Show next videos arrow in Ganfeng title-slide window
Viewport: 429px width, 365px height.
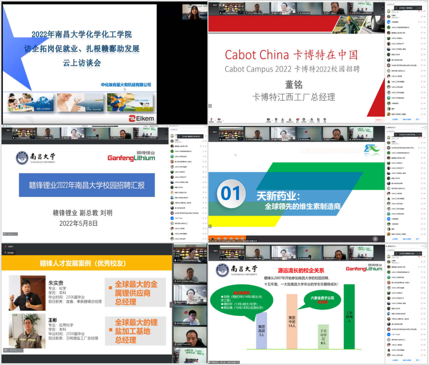[166, 132]
